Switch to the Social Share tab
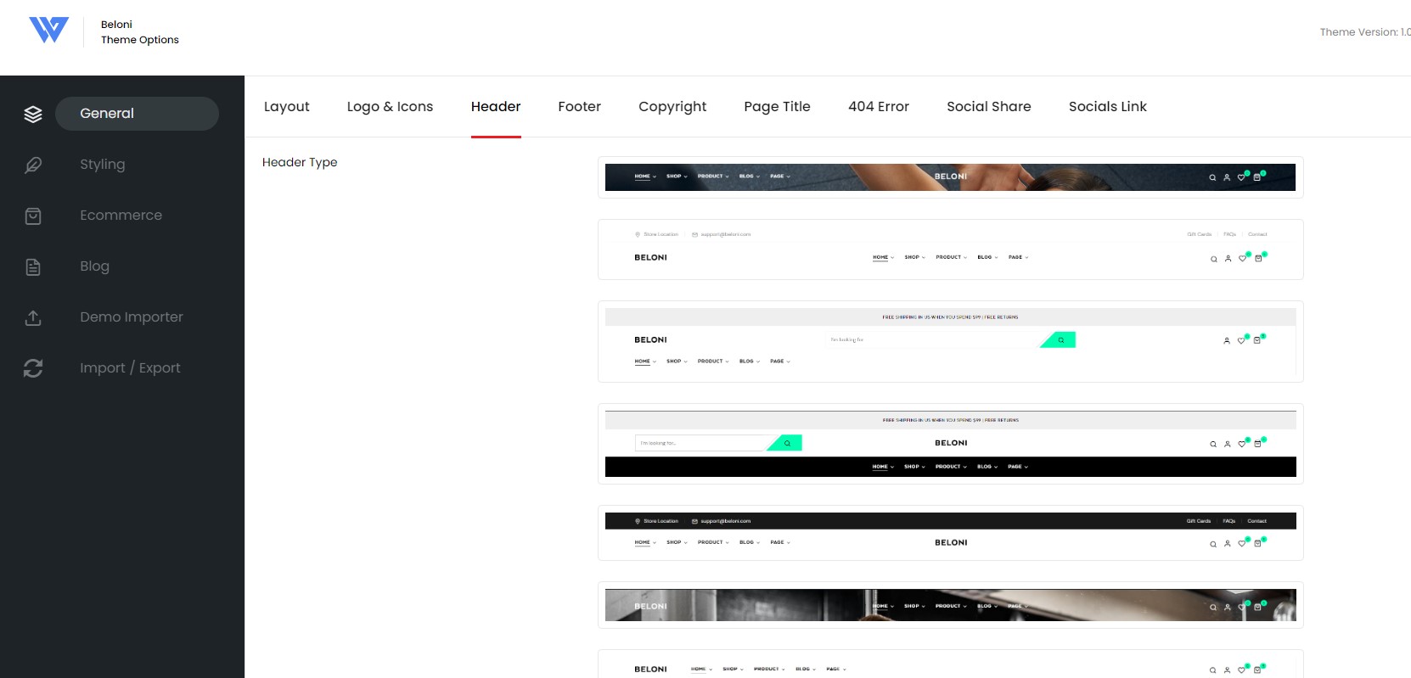Image resolution: width=1411 pixels, height=678 pixels. [989, 107]
